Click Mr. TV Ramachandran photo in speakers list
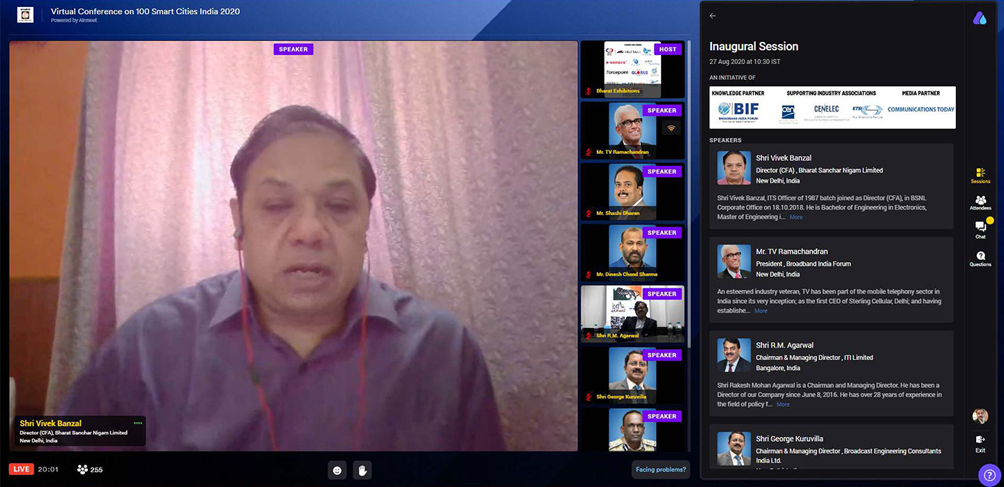This screenshot has height=487, width=1004. 734,262
